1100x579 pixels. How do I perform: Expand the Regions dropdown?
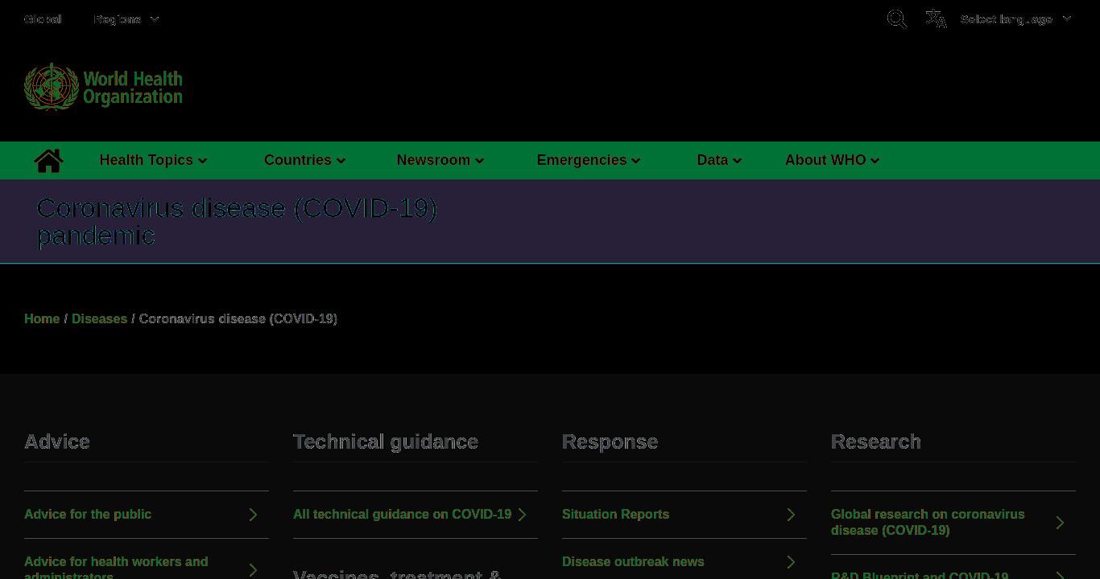(126, 19)
